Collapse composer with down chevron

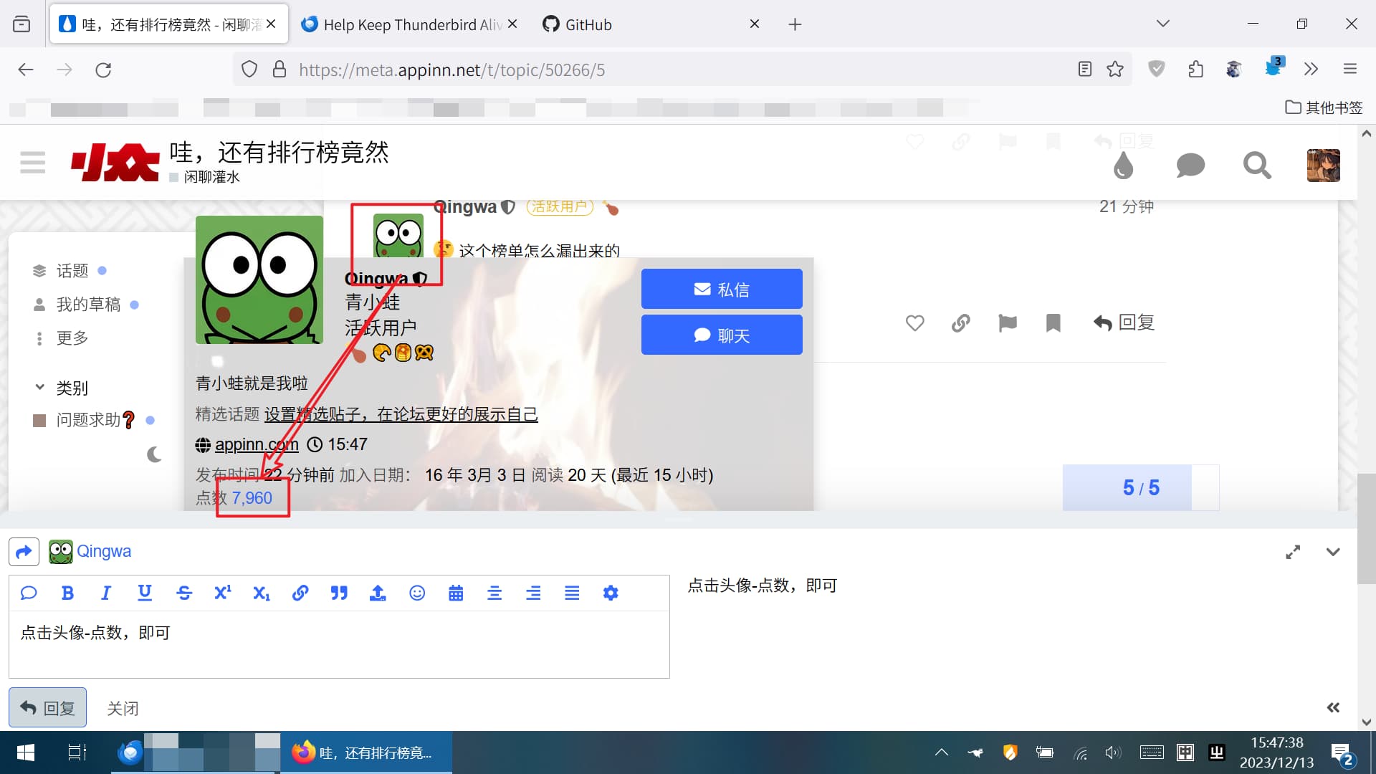click(x=1333, y=552)
